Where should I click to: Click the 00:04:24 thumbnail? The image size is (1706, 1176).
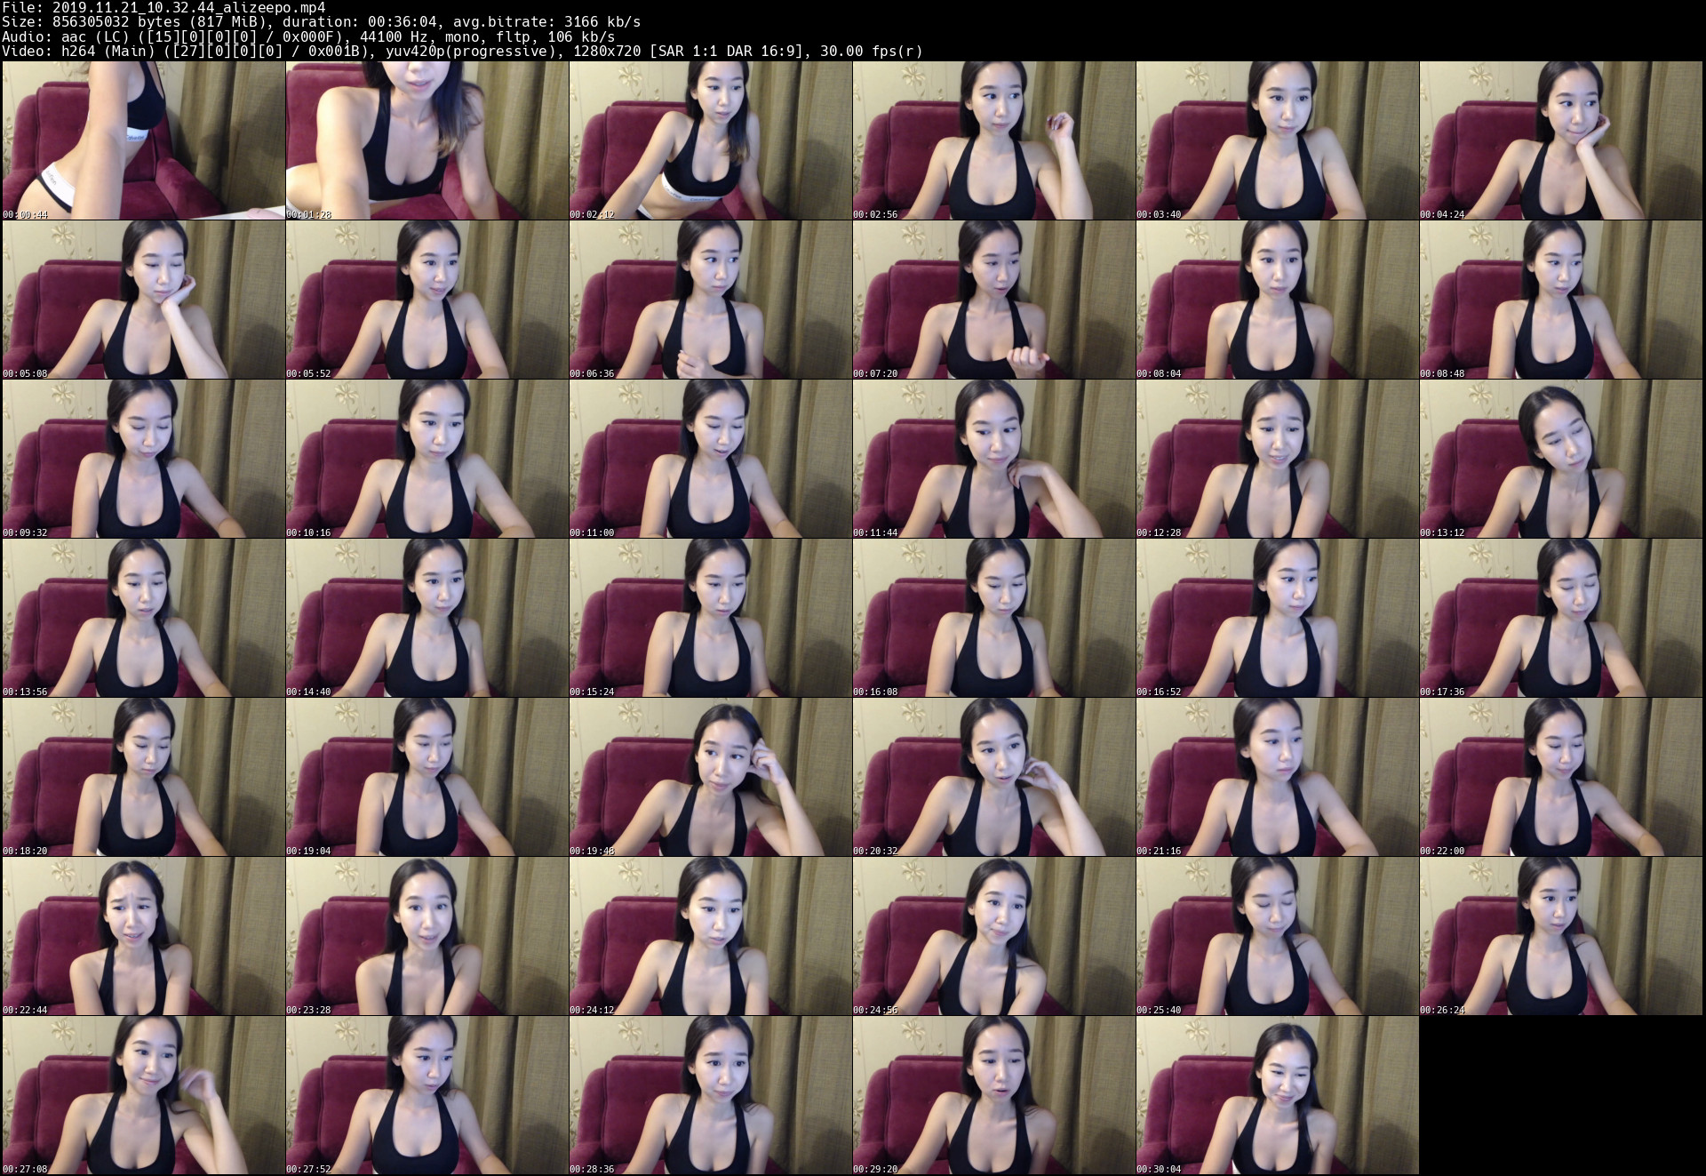click(x=1560, y=140)
